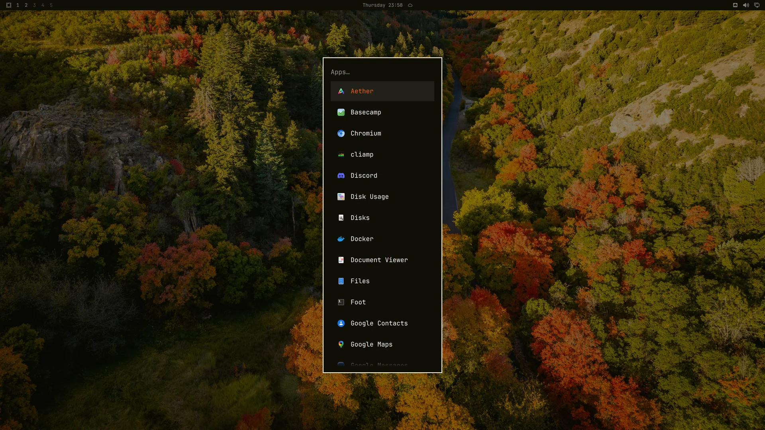Switch to workspace 4
The width and height of the screenshot is (765, 430).
pos(43,5)
